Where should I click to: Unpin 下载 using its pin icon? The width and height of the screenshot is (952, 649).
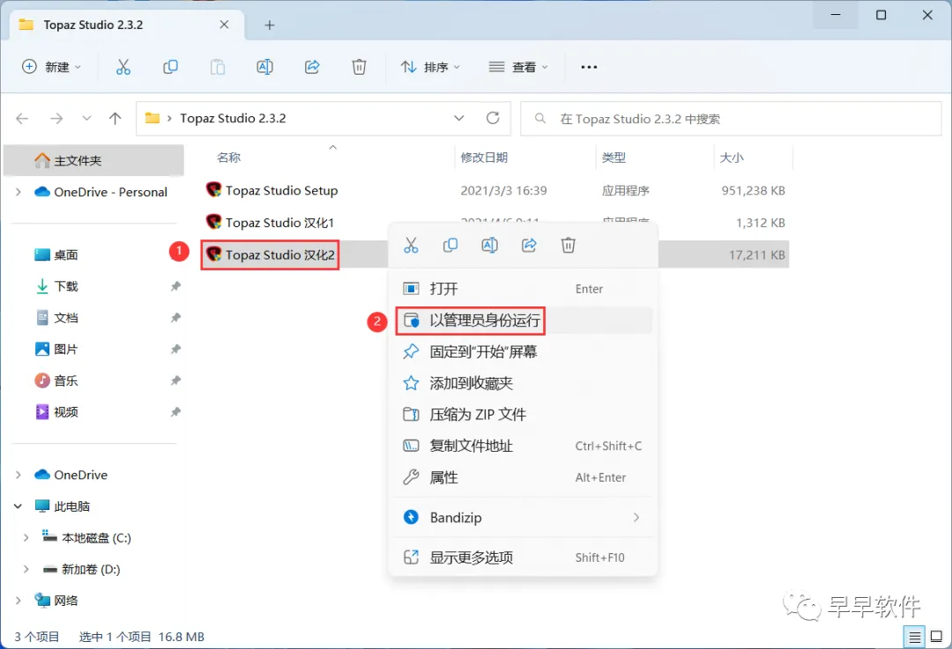[175, 286]
